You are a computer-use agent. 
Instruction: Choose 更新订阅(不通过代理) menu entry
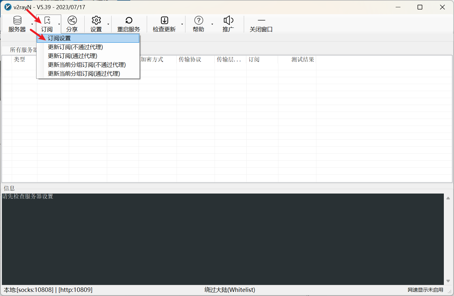tap(75, 47)
